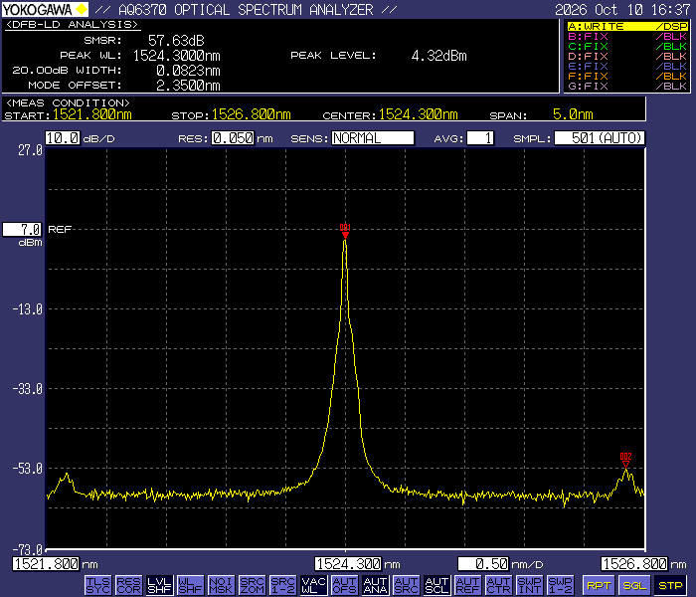
Task: Toggle the LVL SHF level shift indicator
Action: point(159,585)
